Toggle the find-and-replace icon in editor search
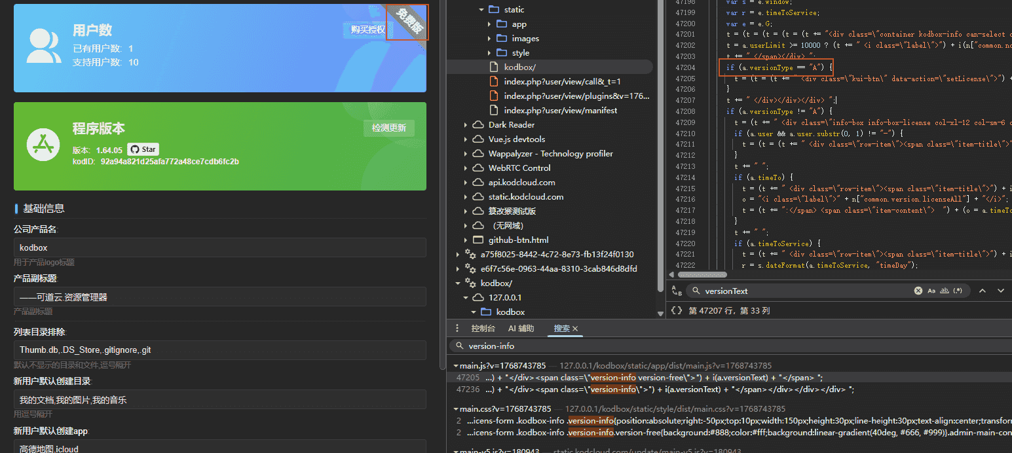This screenshot has height=453, width=1012. 677,291
